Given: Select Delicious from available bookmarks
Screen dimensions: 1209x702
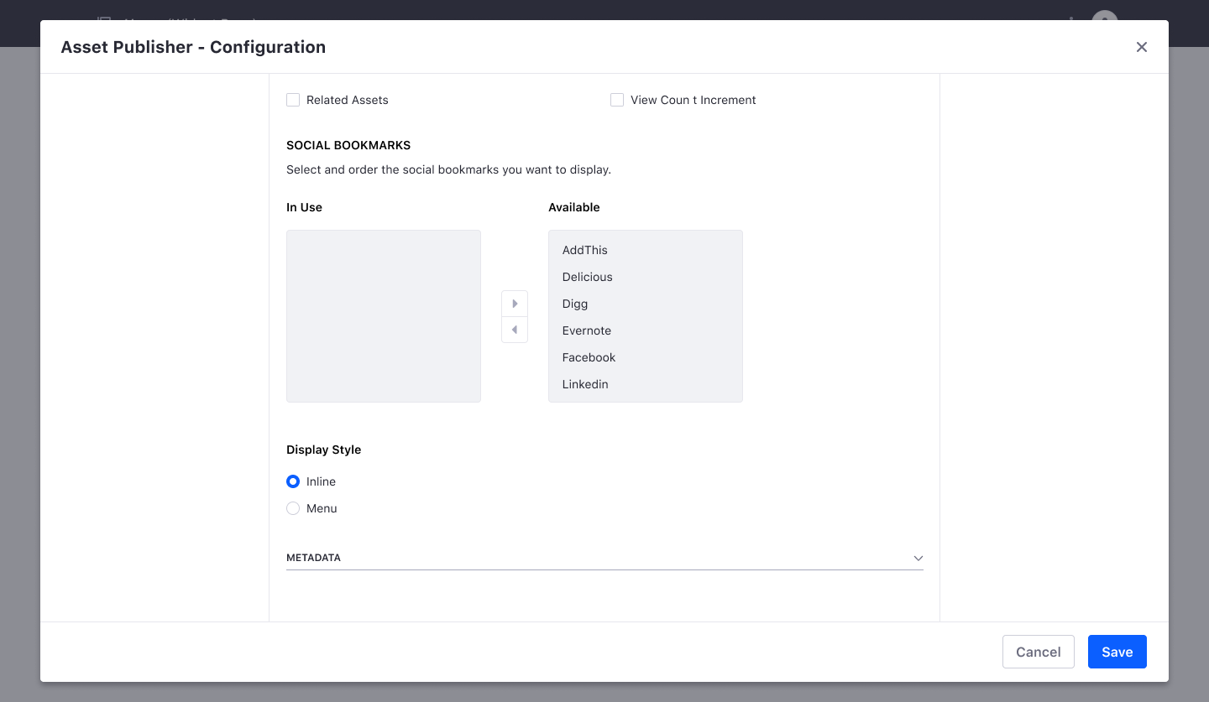Looking at the screenshot, I should (588, 277).
